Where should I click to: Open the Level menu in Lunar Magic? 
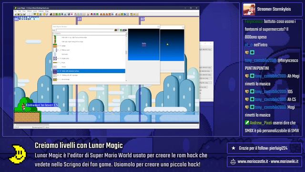click(x=35, y=11)
